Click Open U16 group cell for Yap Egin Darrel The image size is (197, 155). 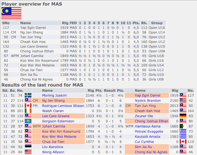pos(157,28)
